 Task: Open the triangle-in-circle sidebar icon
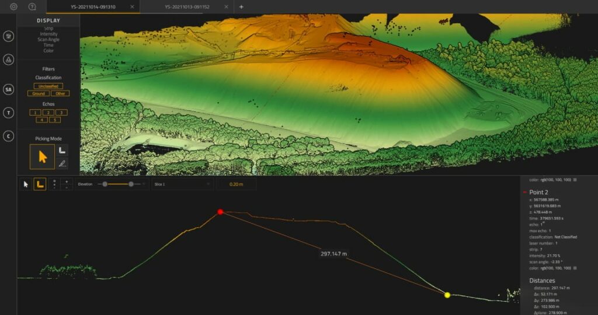pyautogui.click(x=8, y=60)
